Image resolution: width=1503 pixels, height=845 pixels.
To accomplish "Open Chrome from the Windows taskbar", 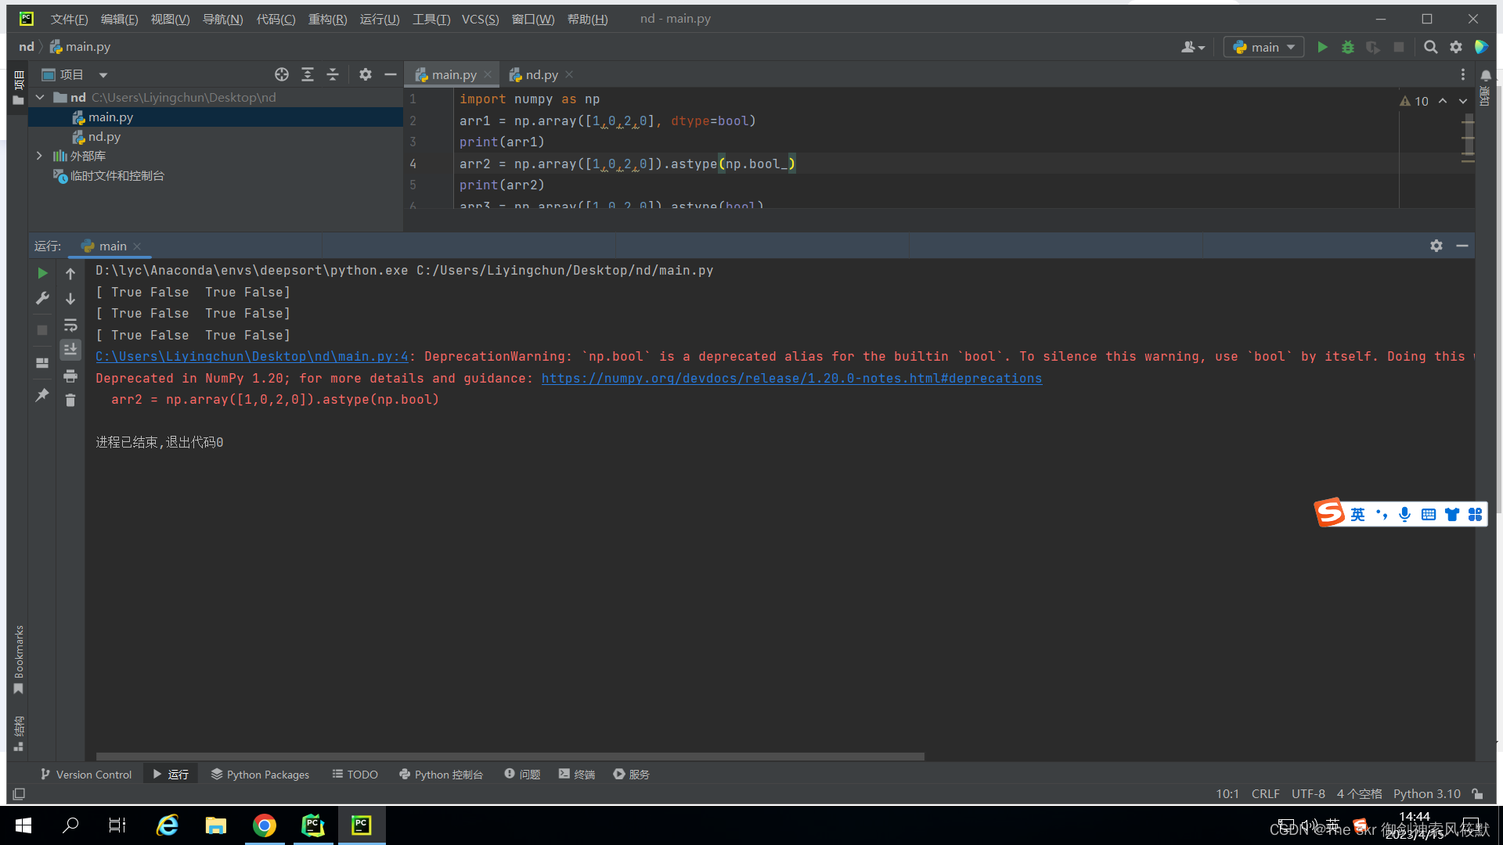I will point(265,825).
